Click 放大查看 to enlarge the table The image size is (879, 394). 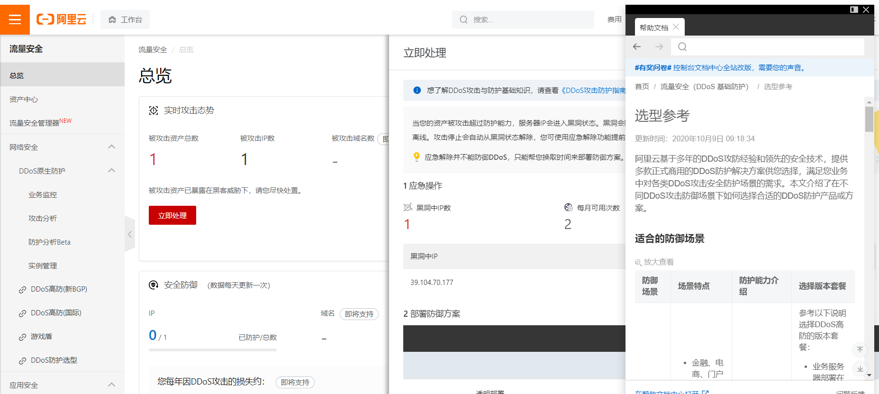point(654,262)
